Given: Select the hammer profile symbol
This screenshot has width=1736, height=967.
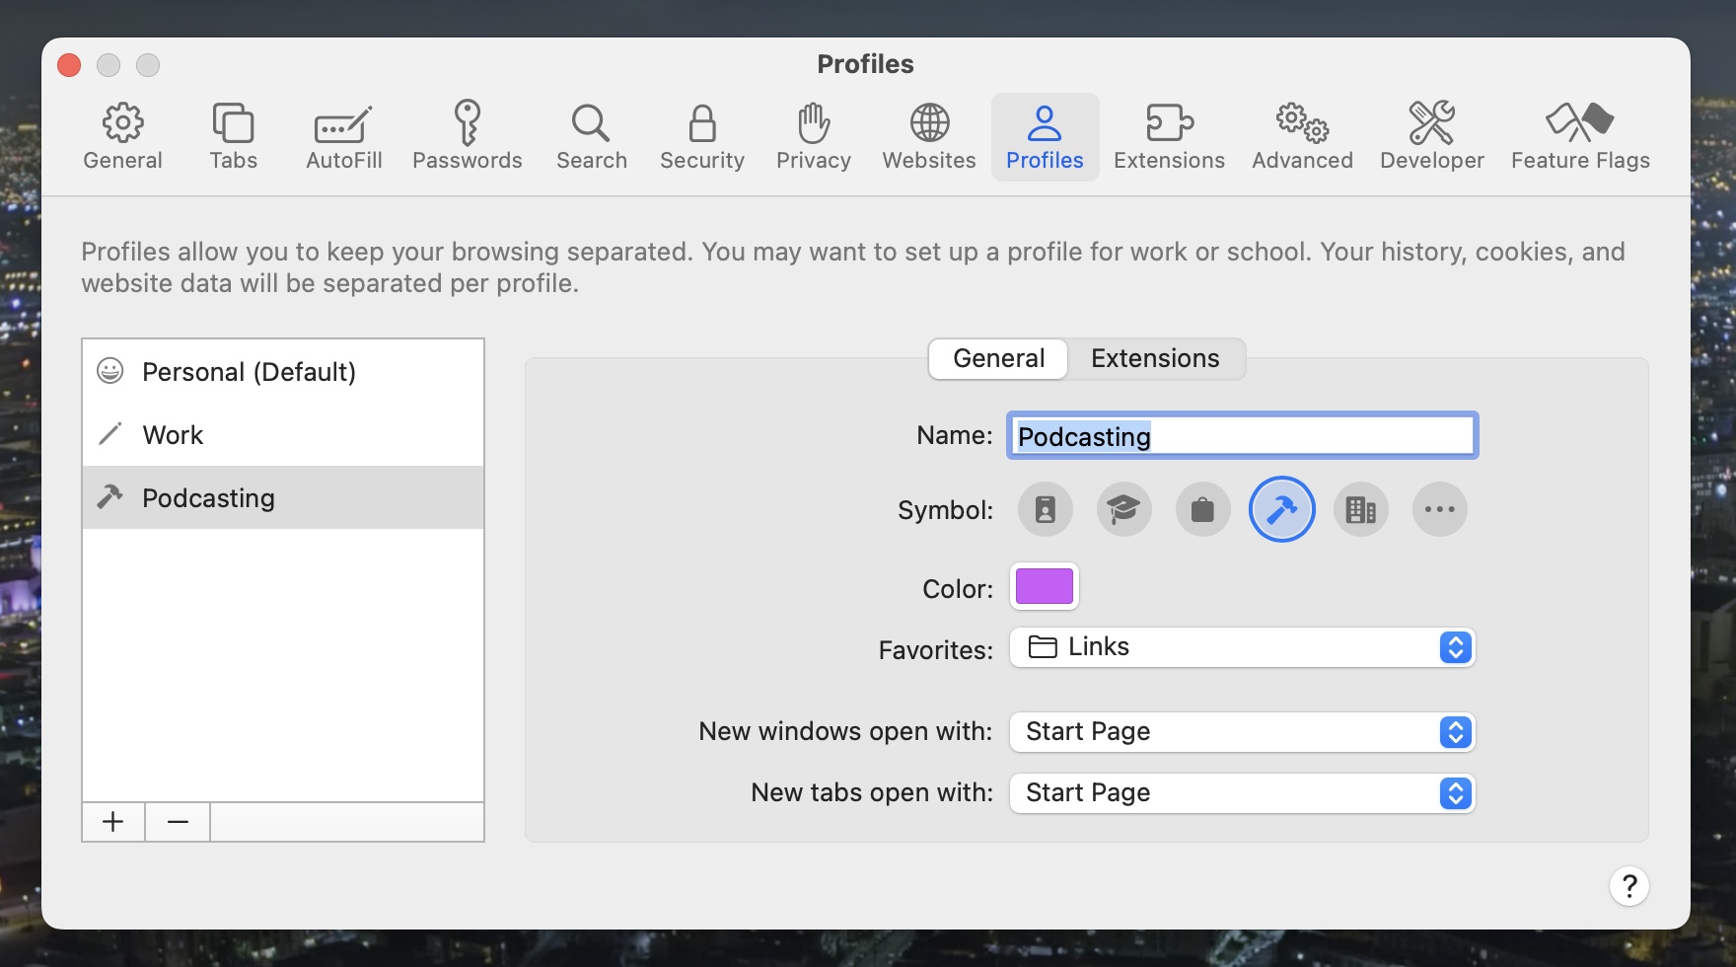Looking at the screenshot, I should click(1281, 510).
